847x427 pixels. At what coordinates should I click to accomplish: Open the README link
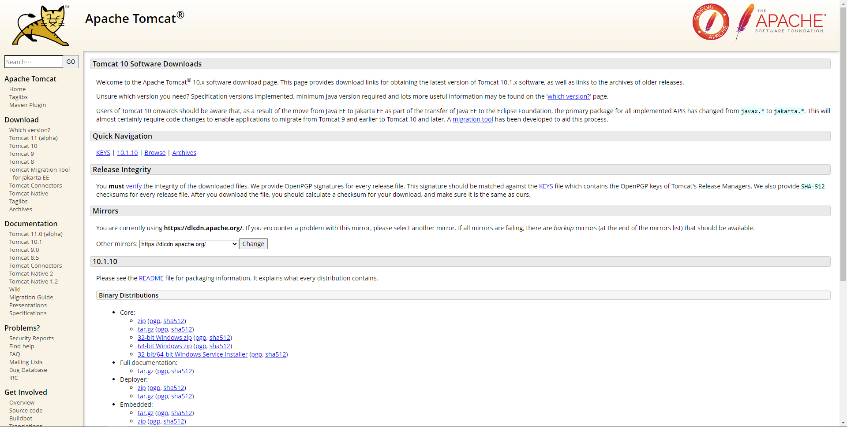point(151,278)
